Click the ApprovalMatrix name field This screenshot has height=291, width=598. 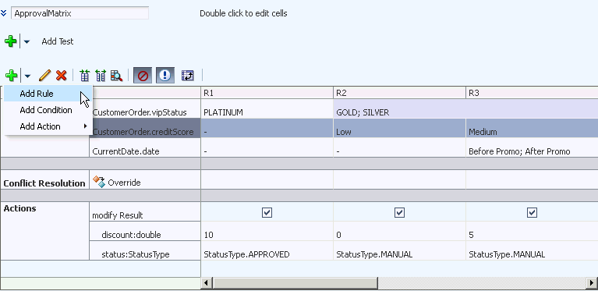click(x=80, y=13)
